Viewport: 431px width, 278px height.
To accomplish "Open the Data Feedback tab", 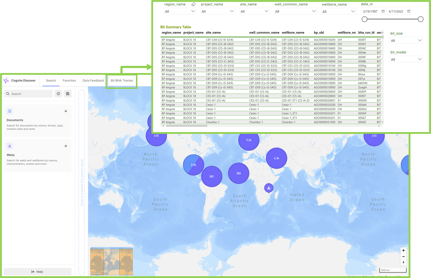I will pyautogui.click(x=93, y=80).
